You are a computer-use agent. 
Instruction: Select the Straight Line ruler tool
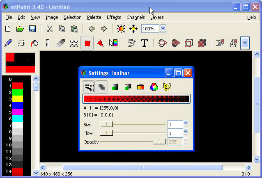coord(48,43)
